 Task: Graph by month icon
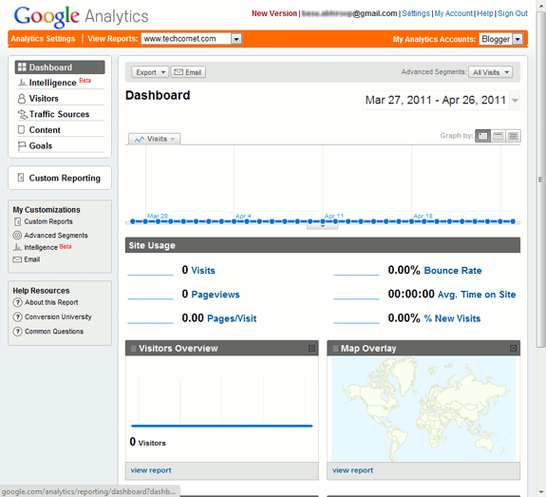513,136
